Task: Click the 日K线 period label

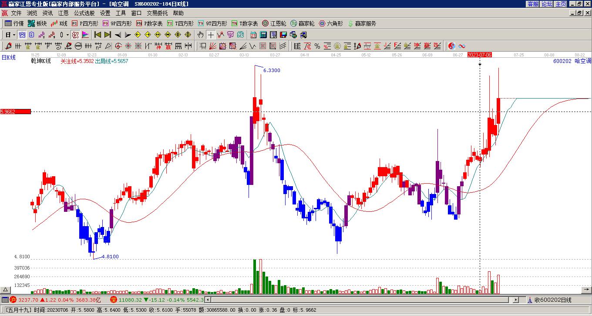Action: (9, 57)
